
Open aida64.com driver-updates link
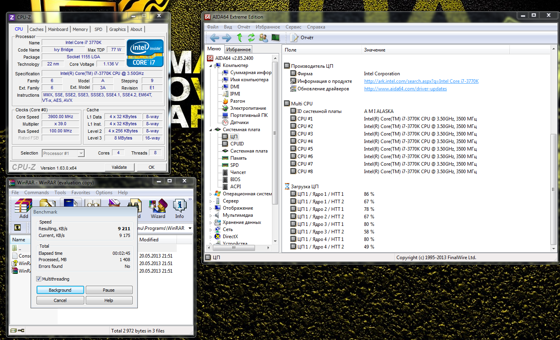pos(406,89)
